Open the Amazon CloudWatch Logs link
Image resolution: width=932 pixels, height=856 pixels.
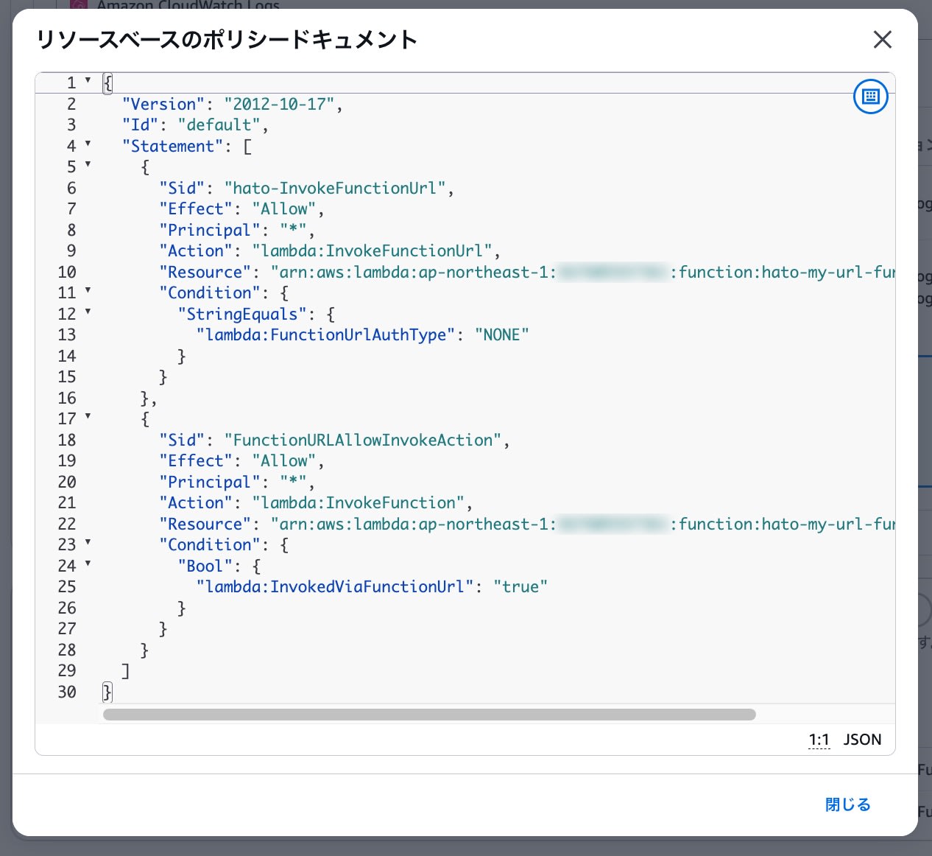point(188,5)
